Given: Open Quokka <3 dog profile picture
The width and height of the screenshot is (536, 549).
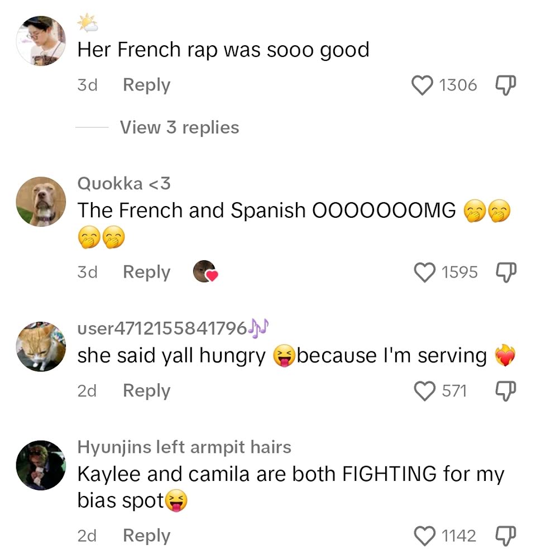Looking at the screenshot, I should (41, 202).
